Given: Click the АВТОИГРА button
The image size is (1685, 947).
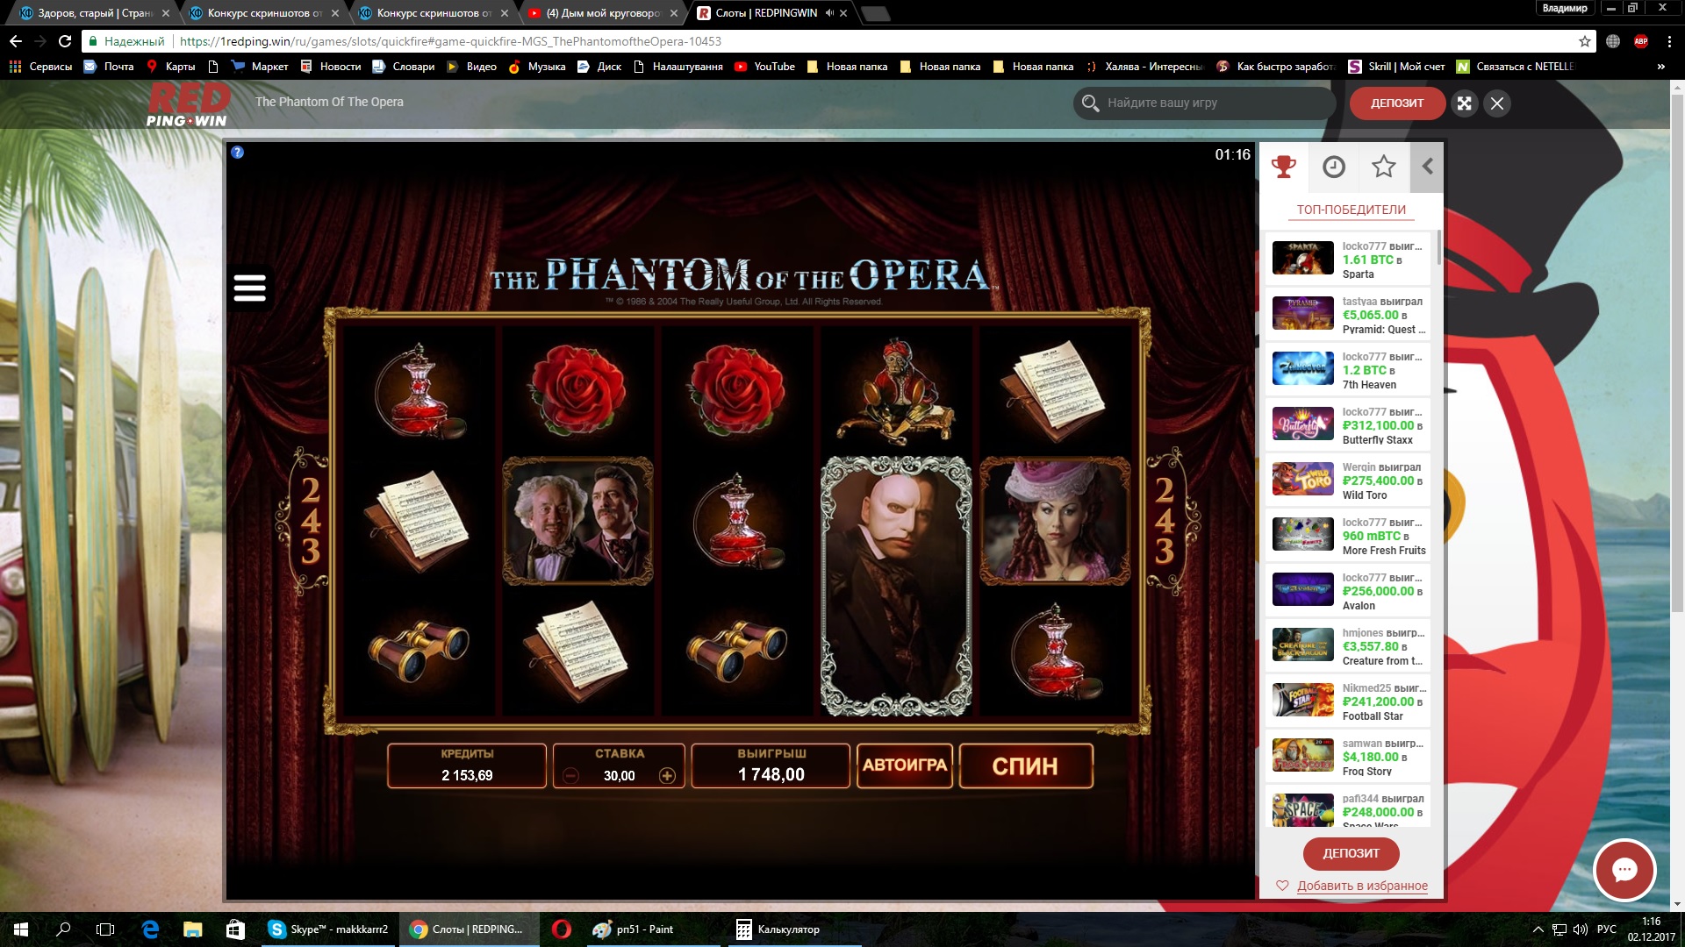Looking at the screenshot, I should pos(905,765).
